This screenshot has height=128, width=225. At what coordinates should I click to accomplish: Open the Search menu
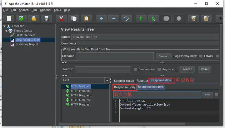[24, 10]
